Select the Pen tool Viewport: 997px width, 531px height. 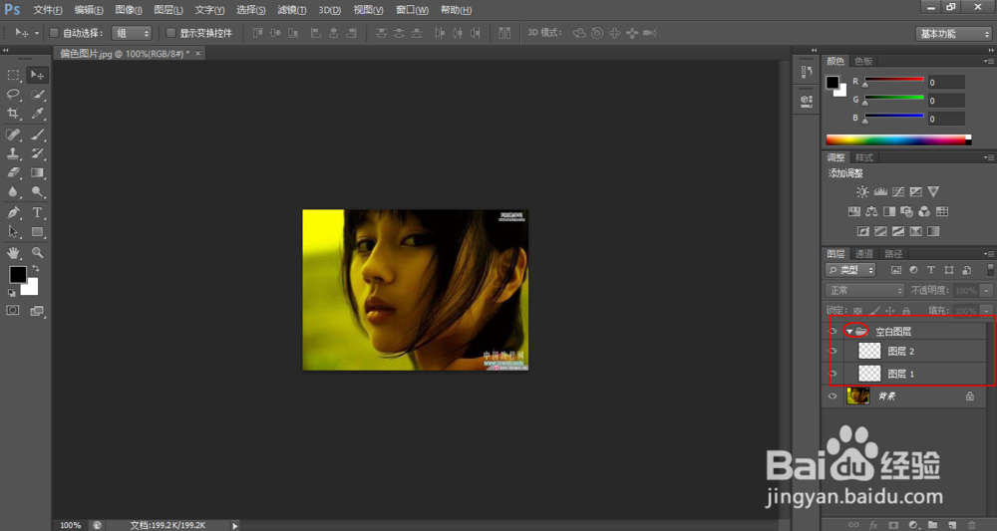click(13, 213)
